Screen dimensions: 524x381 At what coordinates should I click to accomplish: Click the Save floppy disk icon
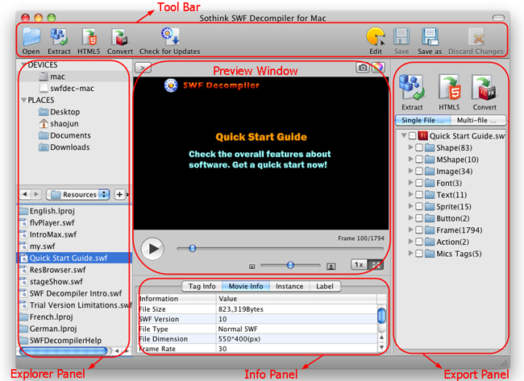pyautogui.click(x=401, y=37)
